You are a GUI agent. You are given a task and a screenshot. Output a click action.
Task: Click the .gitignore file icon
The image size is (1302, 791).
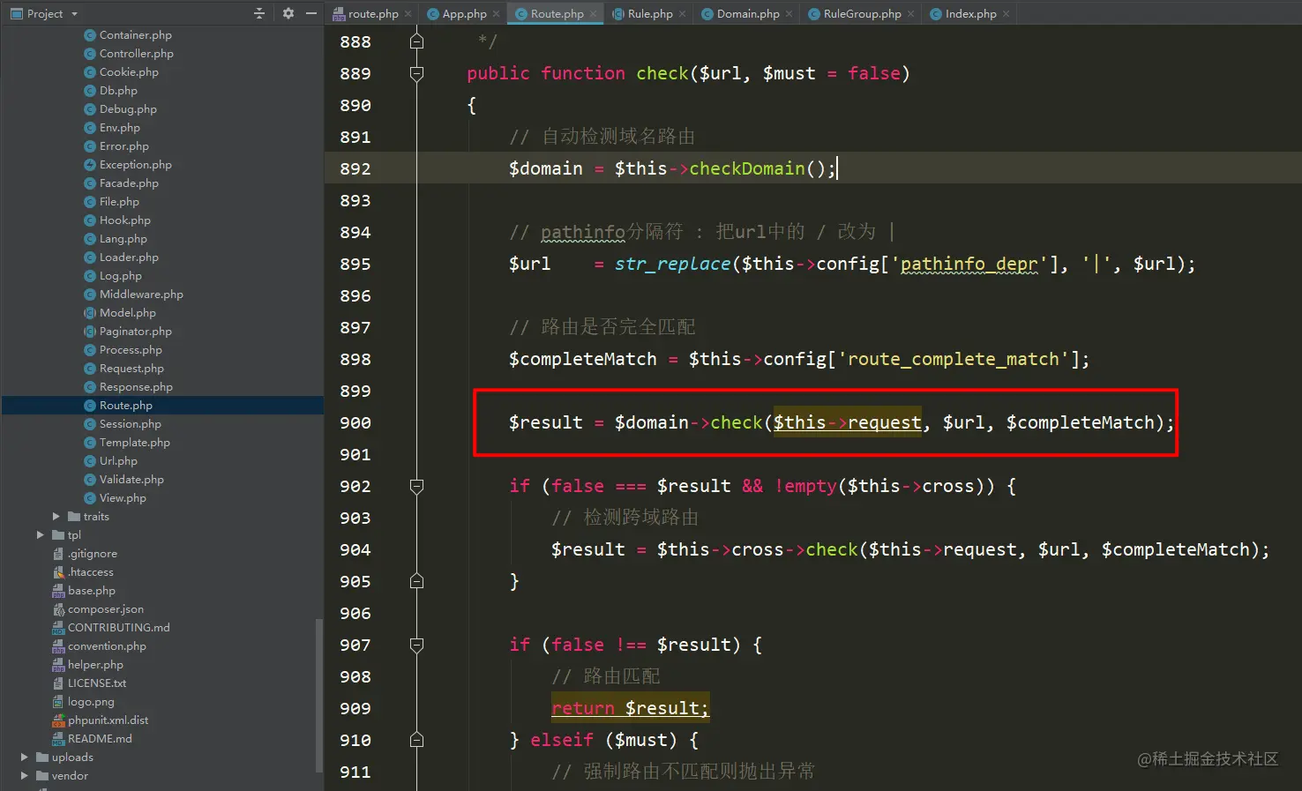[x=58, y=554]
